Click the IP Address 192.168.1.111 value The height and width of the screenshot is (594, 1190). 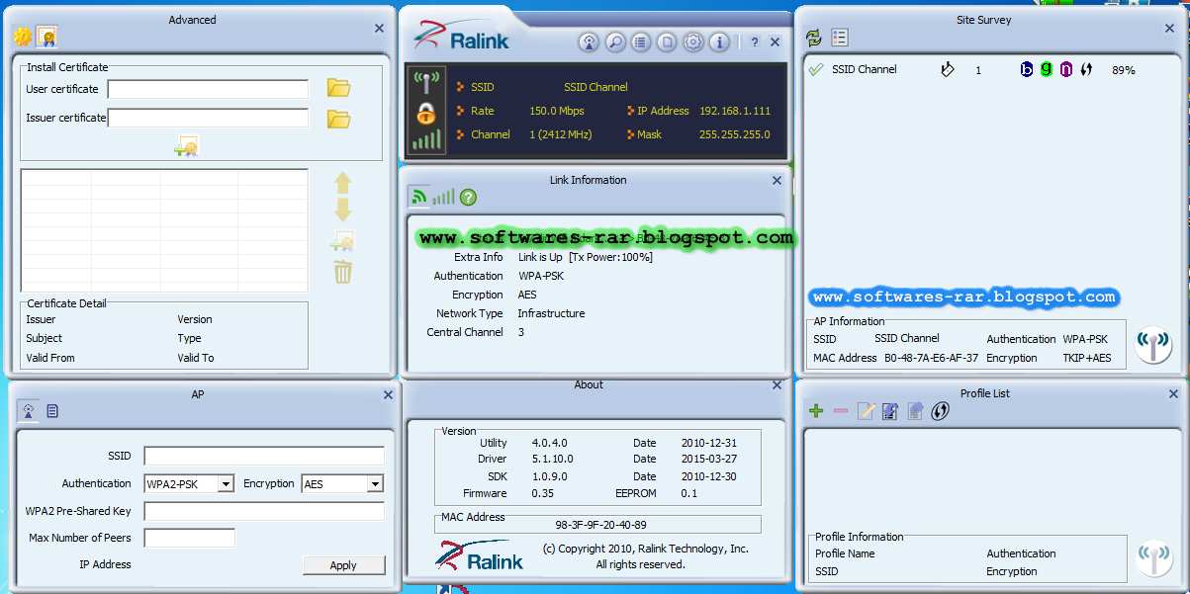[735, 111]
